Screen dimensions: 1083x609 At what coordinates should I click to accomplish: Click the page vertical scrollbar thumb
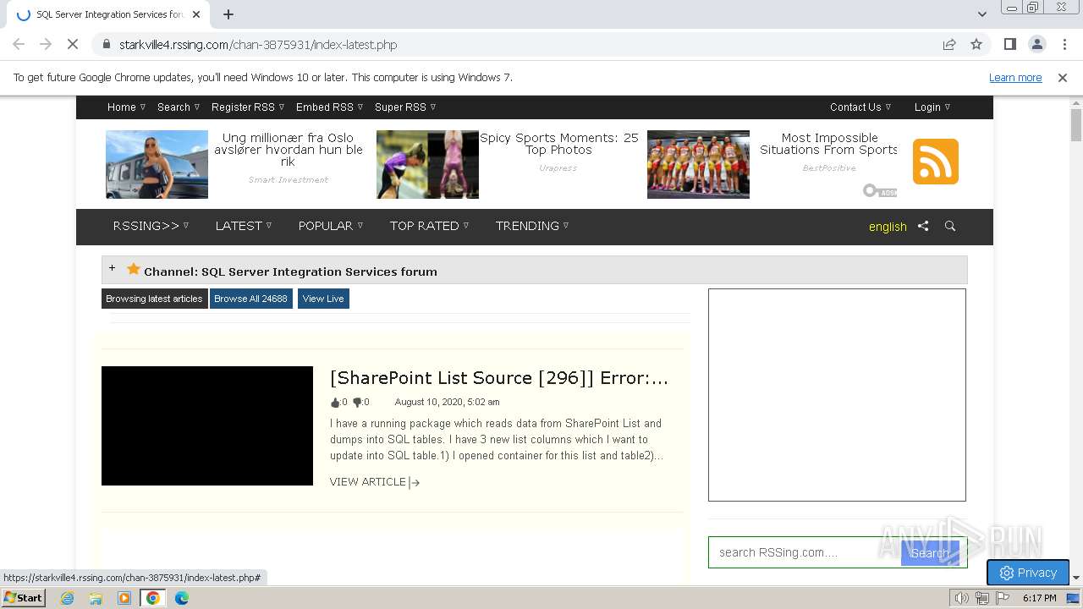pos(1076,125)
